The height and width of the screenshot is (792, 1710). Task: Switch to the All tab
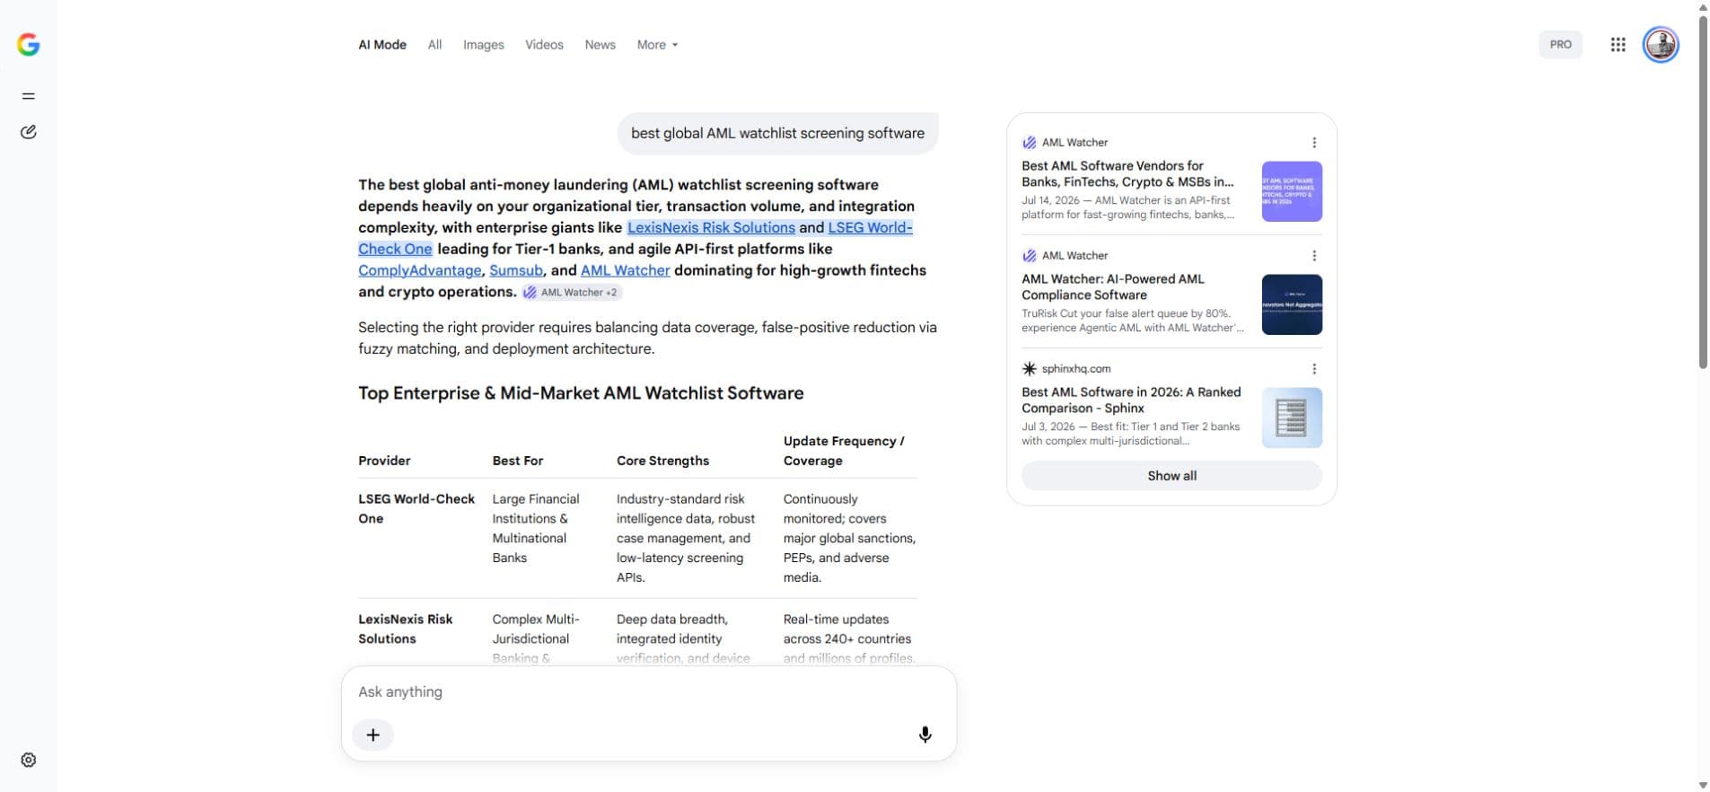[x=434, y=45]
